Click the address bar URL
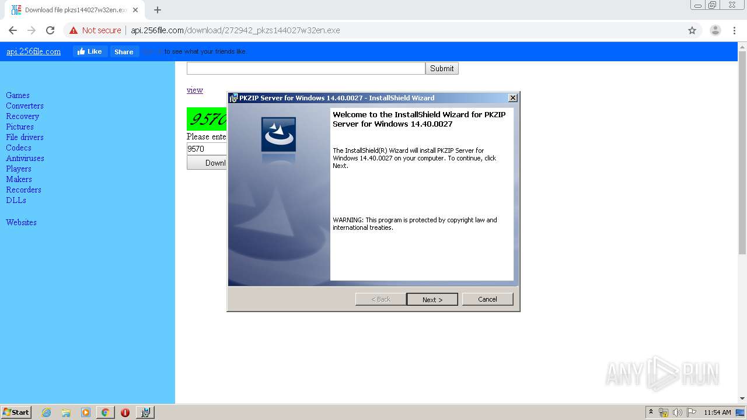 pos(235,30)
